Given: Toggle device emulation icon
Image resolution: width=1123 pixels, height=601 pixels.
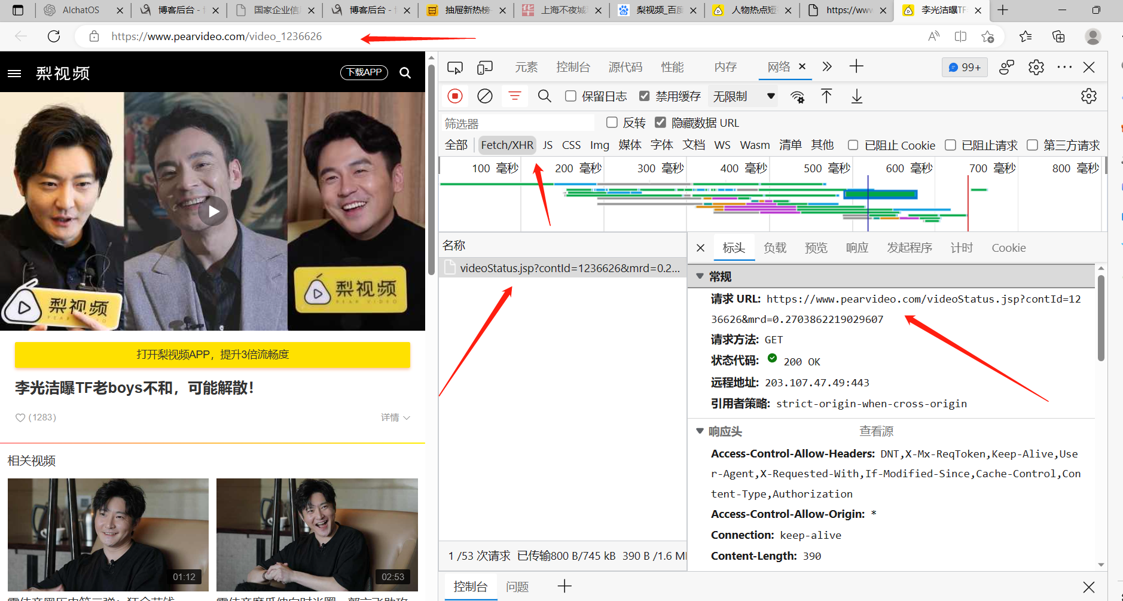Looking at the screenshot, I should (x=484, y=67).
